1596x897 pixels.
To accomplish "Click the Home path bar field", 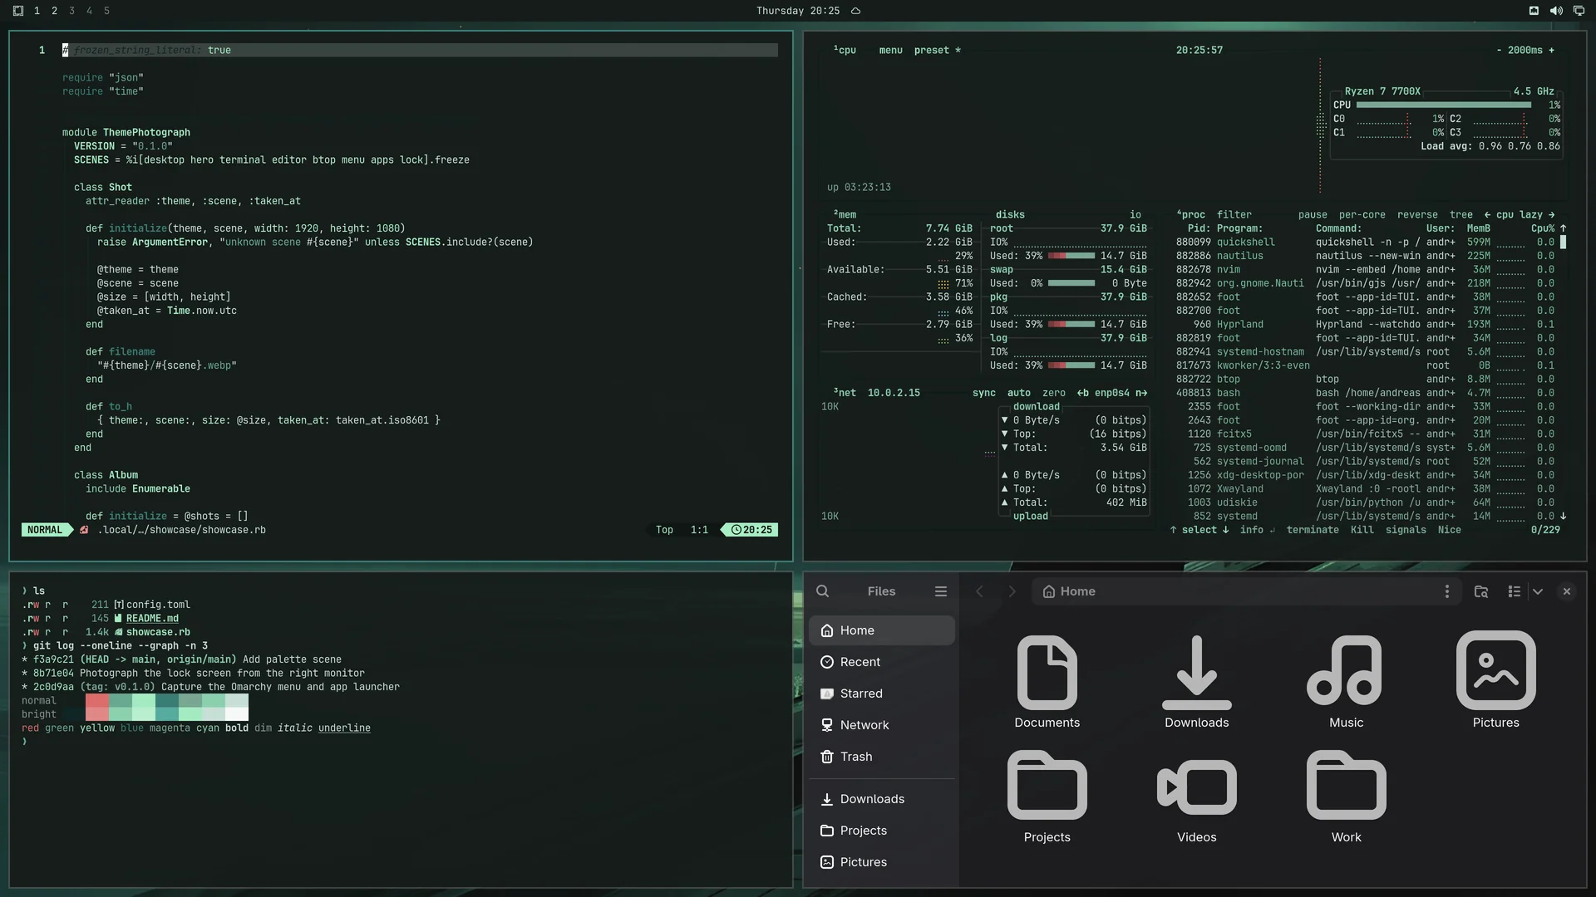I will (1245, 591).
